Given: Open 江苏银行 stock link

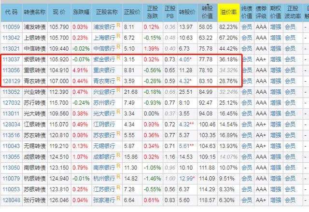Looking at the screenshot, I should click(x=104, y=189).
